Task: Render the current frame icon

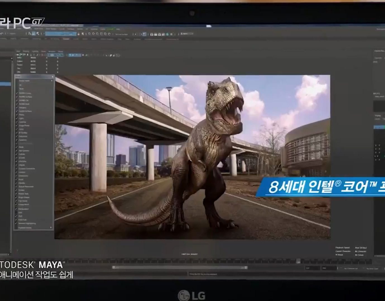Action: point(155,34)
